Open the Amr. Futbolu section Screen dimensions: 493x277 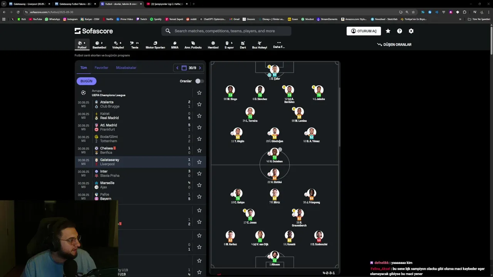click(193, 45)
